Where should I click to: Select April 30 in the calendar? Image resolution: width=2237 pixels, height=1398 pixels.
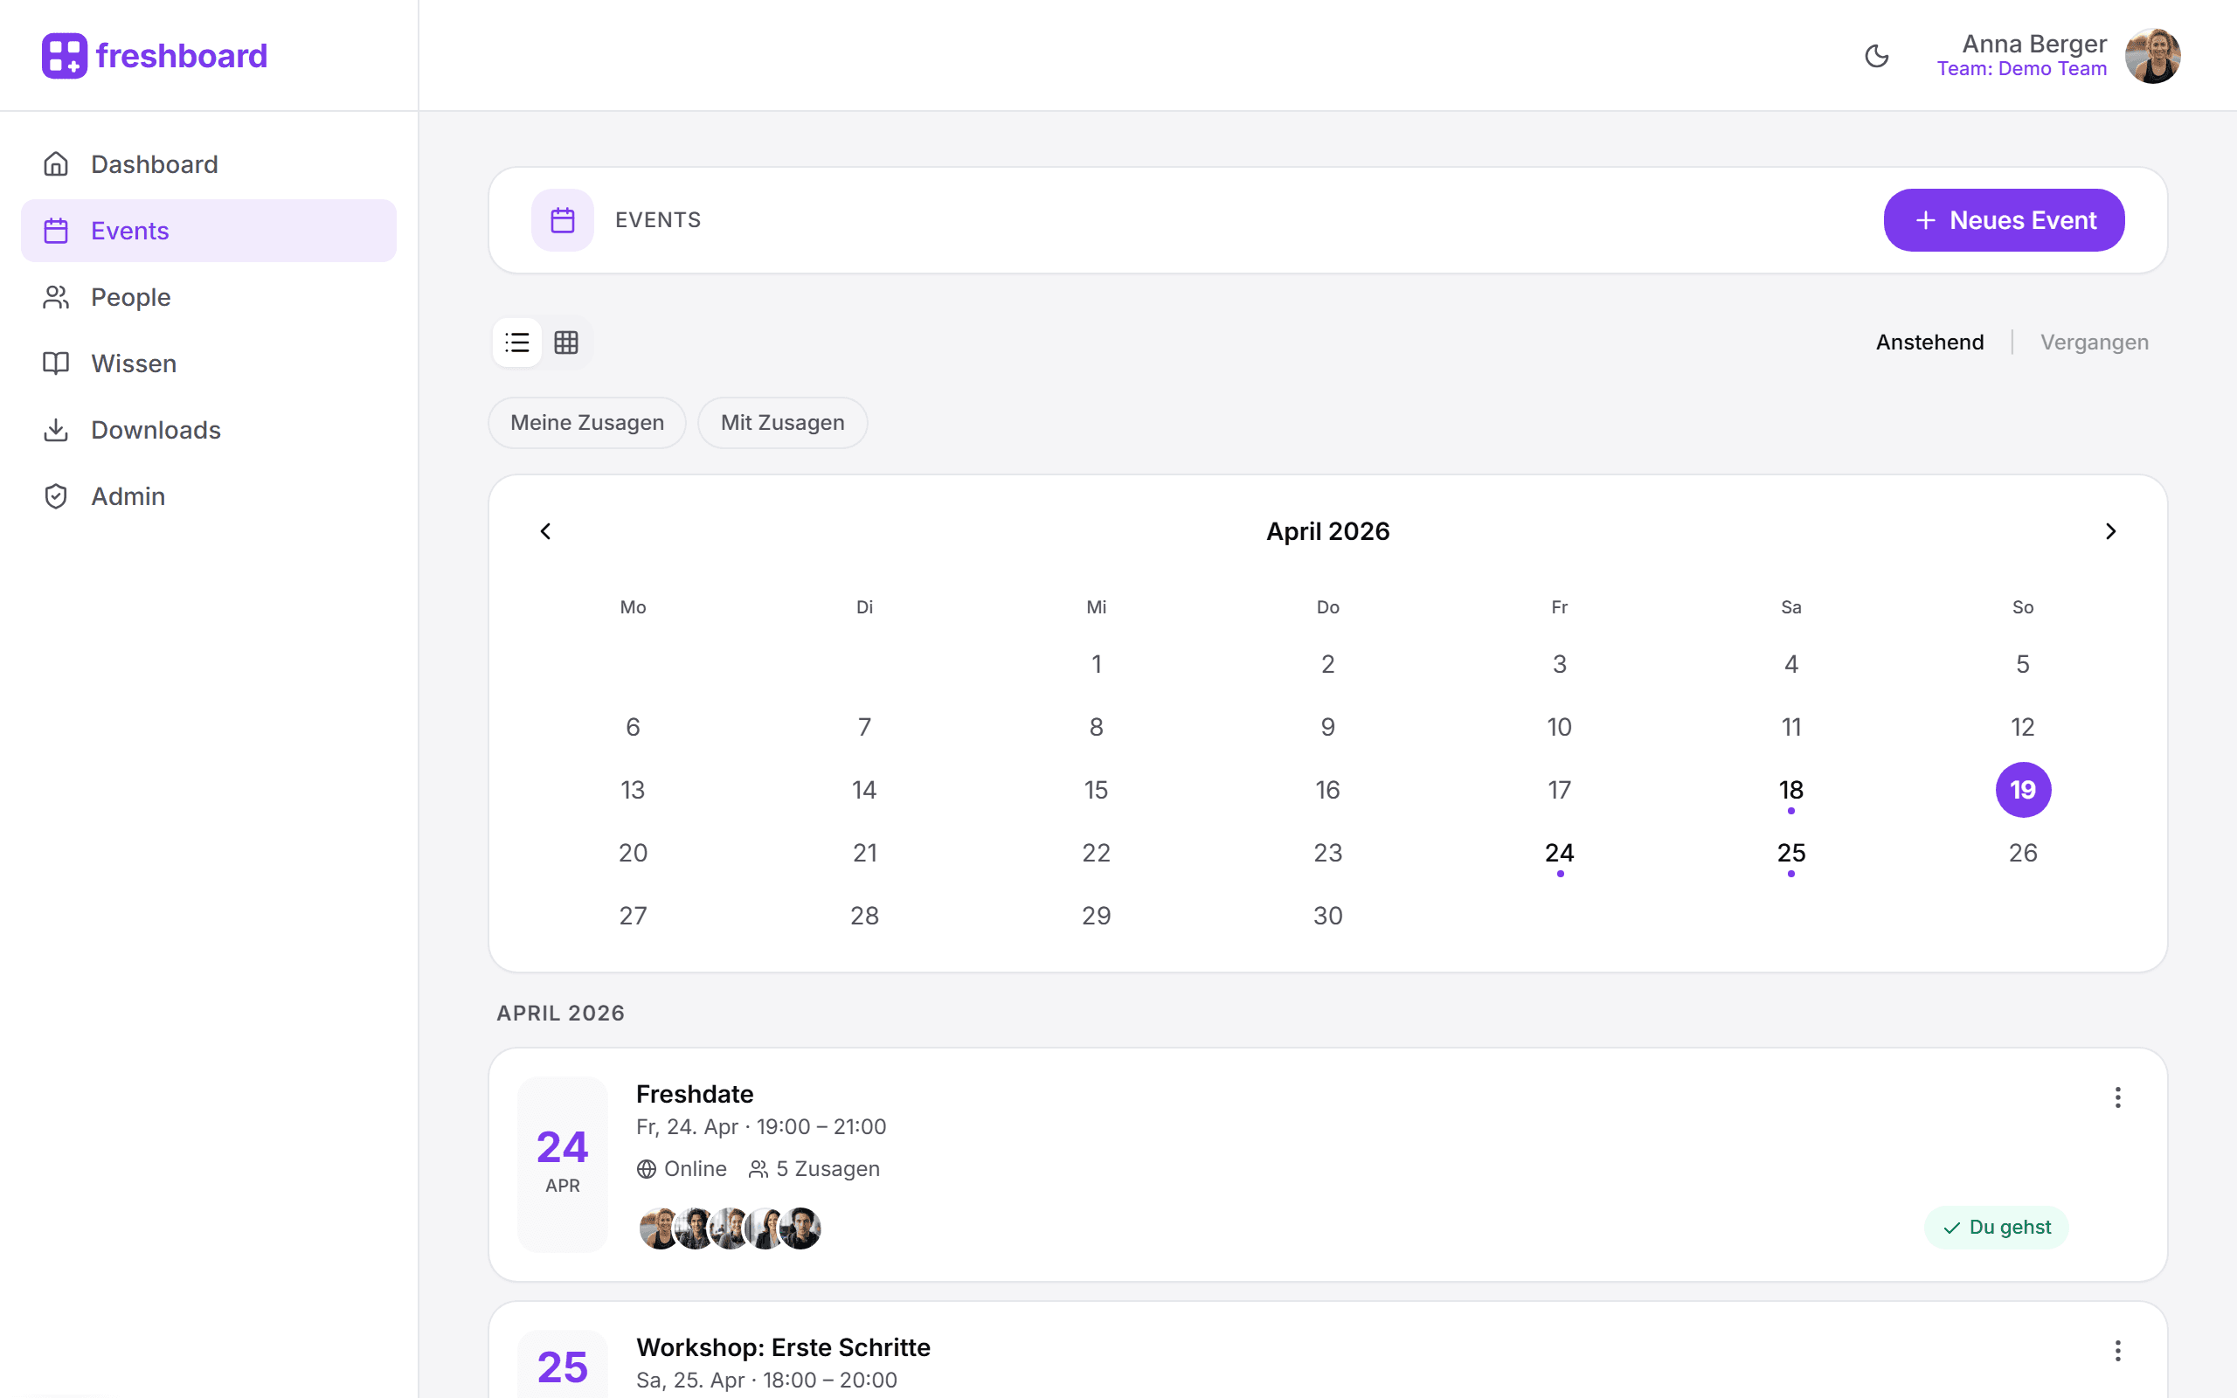coord(1328,916)
